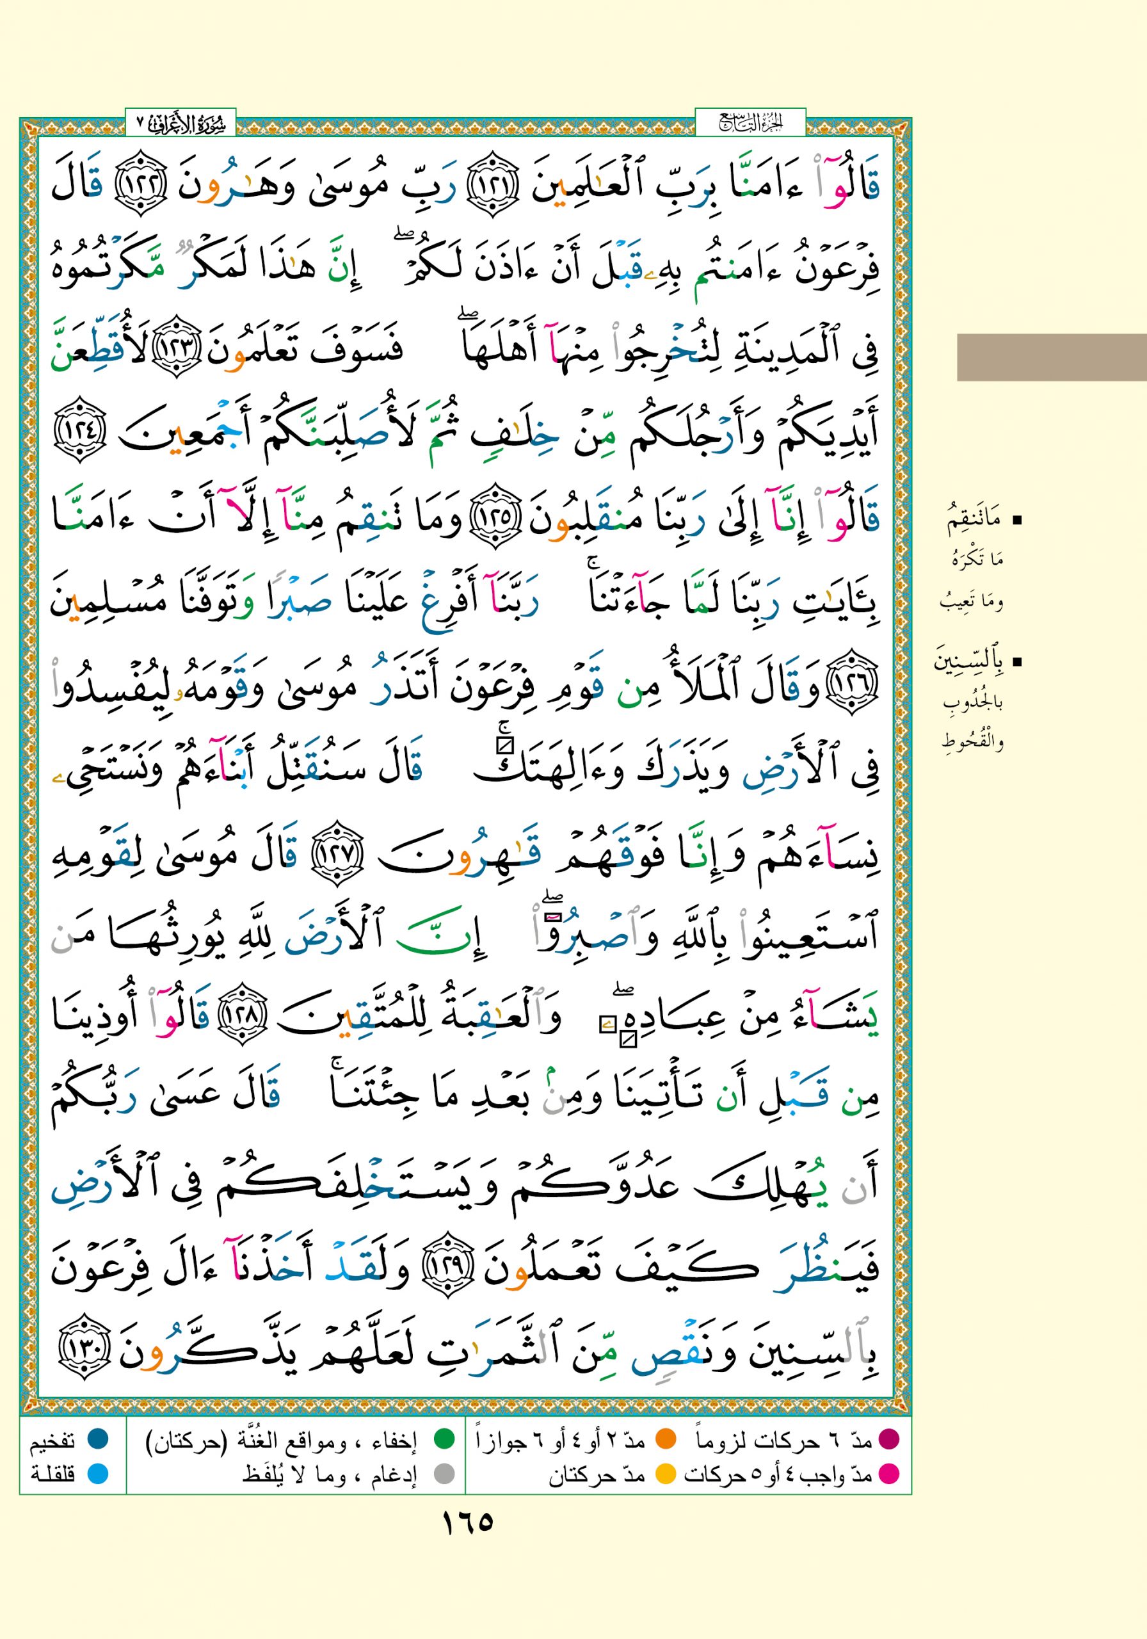Select the dark blue تفخيم color dot

[x=97, y=1441]
